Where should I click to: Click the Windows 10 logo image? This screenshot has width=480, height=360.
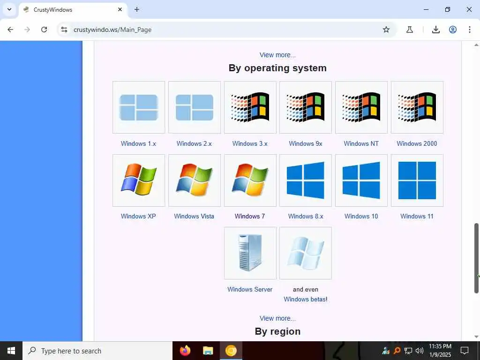tap(361, 180)
